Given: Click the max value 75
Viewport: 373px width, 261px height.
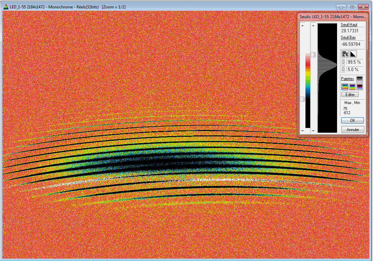Looking at the screenshot, I should [345, 109].
